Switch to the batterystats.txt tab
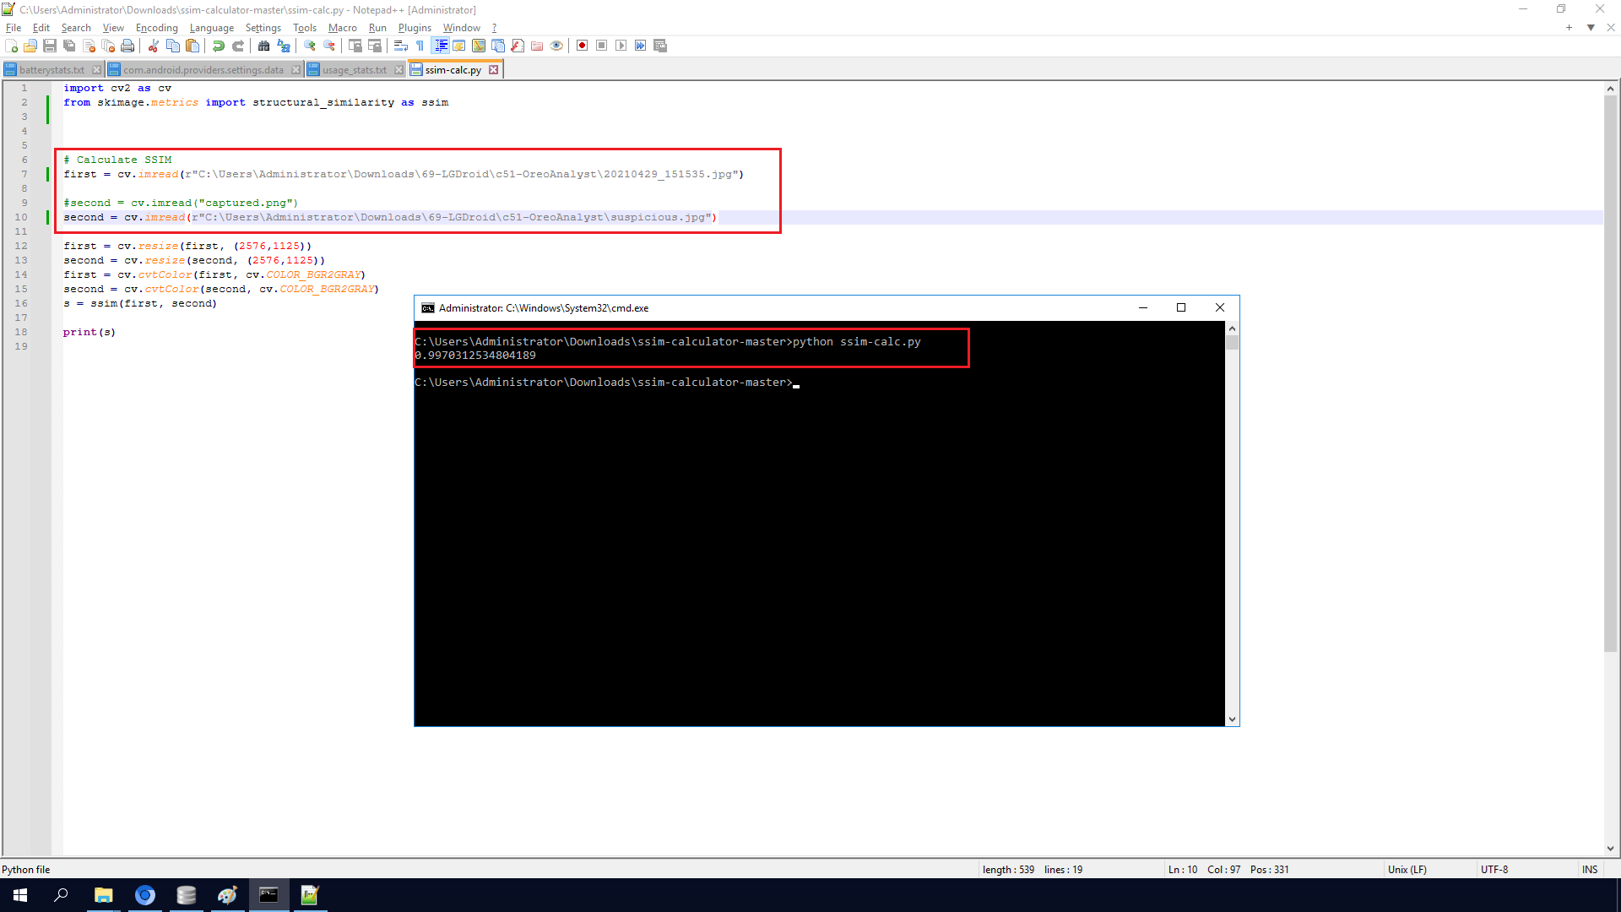 coord(52,70)
